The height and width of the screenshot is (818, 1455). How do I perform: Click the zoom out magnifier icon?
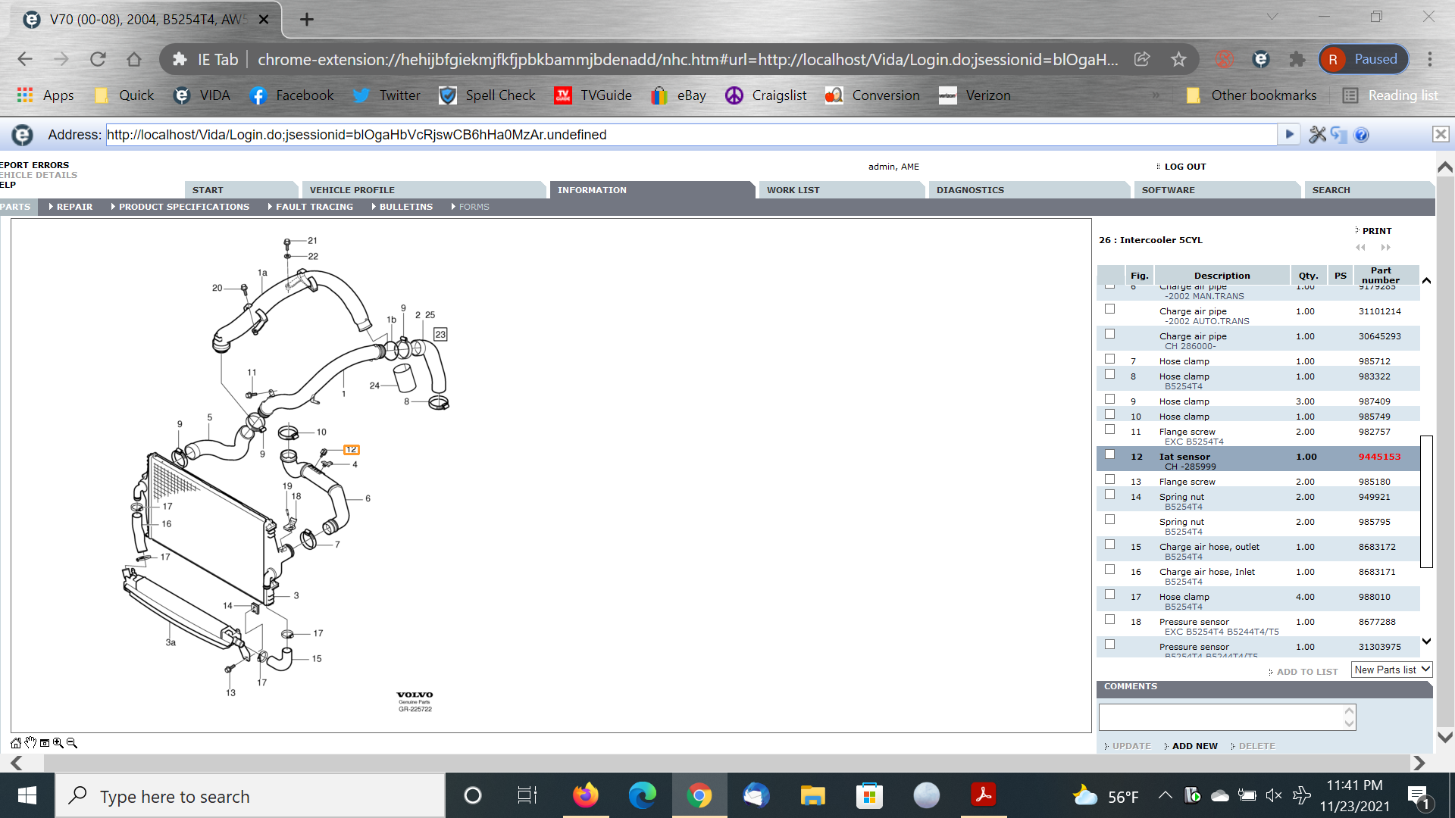(72, 743)
